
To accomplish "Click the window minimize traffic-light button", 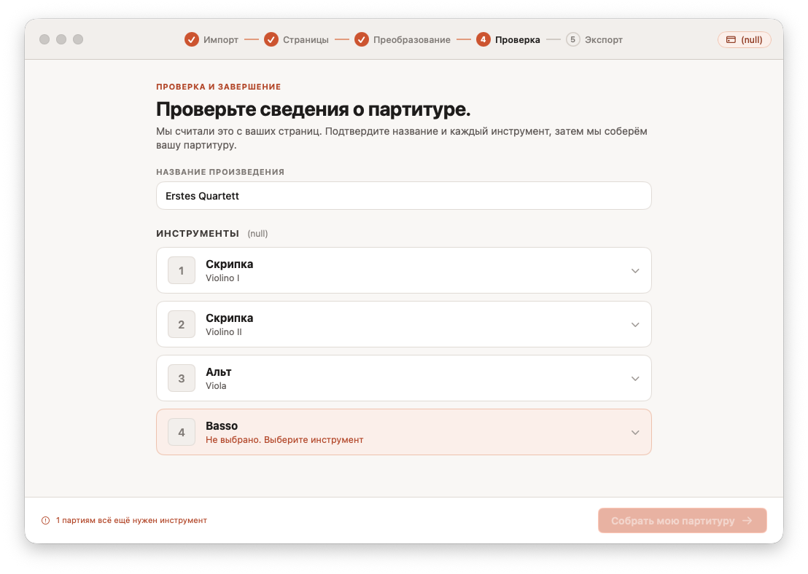I will pos(61,39).
